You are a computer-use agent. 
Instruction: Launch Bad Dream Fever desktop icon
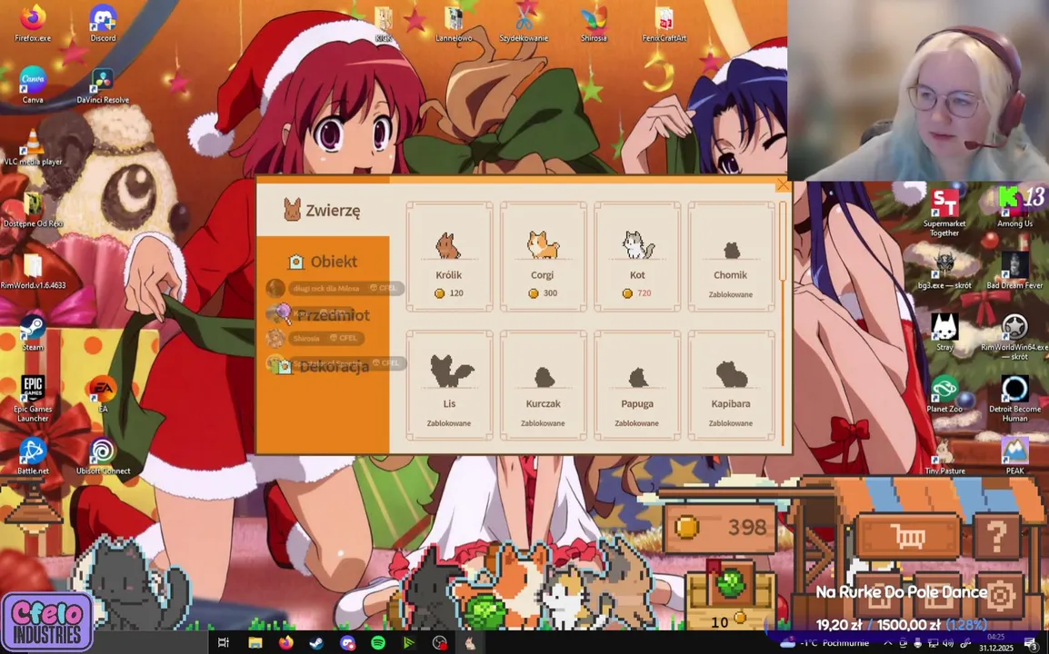[x=1014, y=270]
